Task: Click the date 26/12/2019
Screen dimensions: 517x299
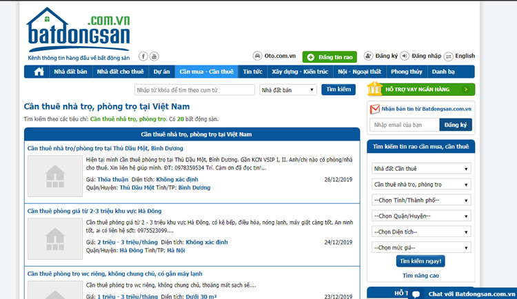Action: click(338, 180)
